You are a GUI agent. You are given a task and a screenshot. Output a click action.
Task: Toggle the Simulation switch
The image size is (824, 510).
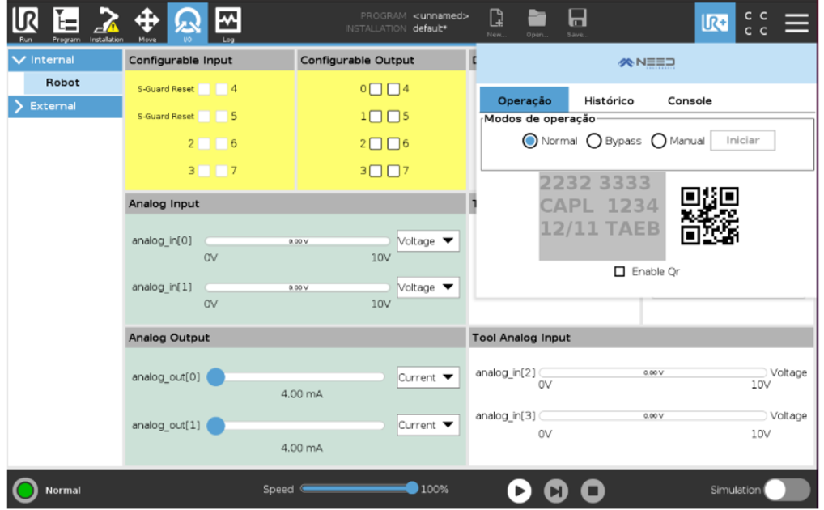pyautogui.click(x=787, y=490)
